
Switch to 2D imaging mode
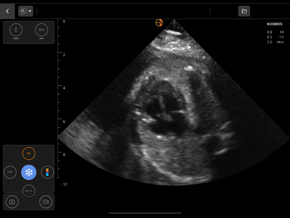click(29, 153)
